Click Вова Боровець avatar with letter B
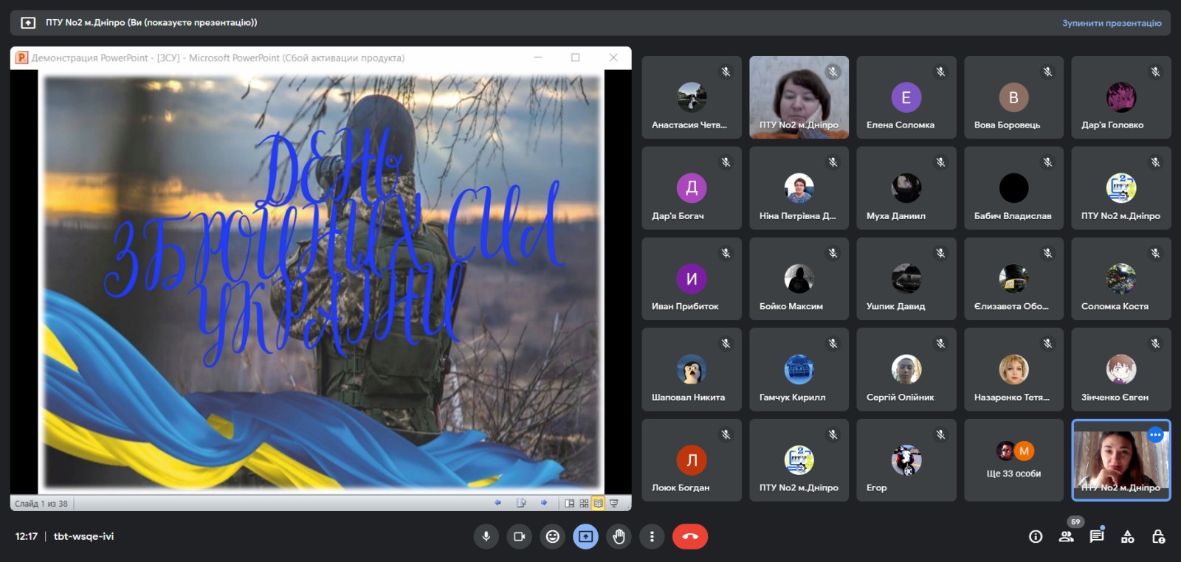The image size is (1181, 562). (1013, 97)
